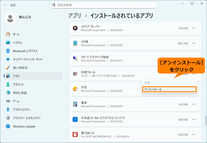Screen dimensions: 207x143
Task: Click the Gaming controller icon
Action: (8, 101)
